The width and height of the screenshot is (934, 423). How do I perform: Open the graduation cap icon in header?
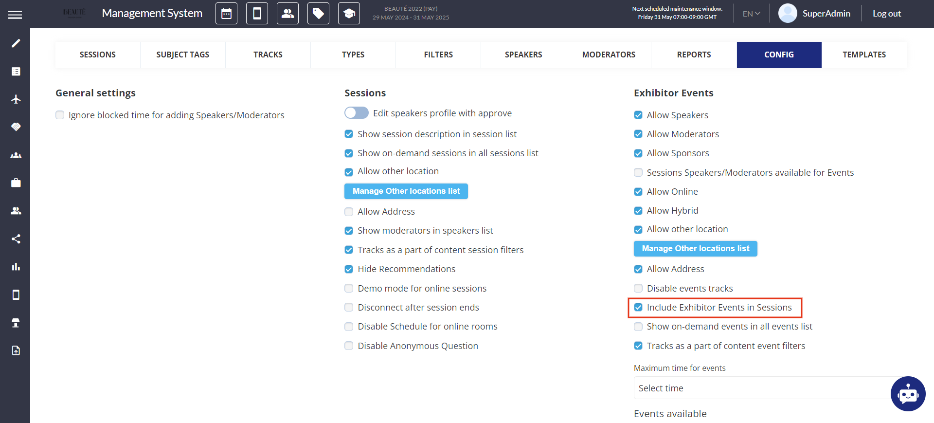pyautogui.click(x=349, y=14)
